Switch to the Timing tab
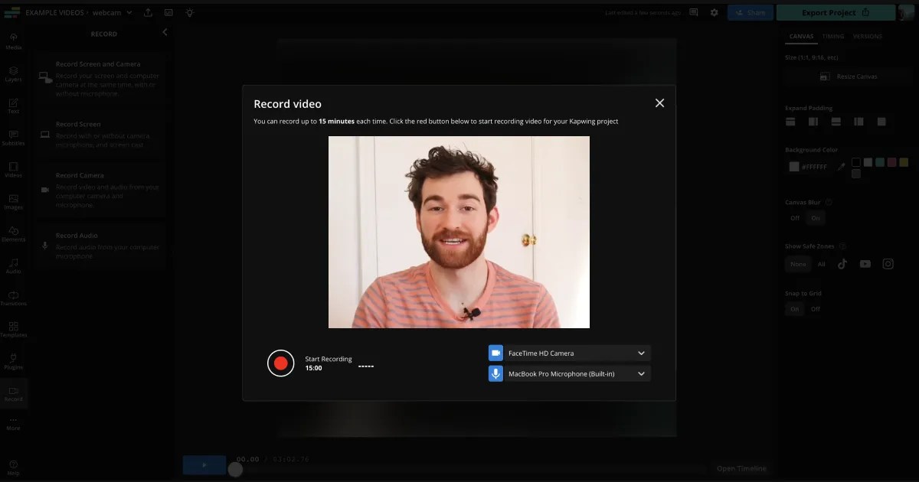 pyautogui.click(x=833, y=36)
